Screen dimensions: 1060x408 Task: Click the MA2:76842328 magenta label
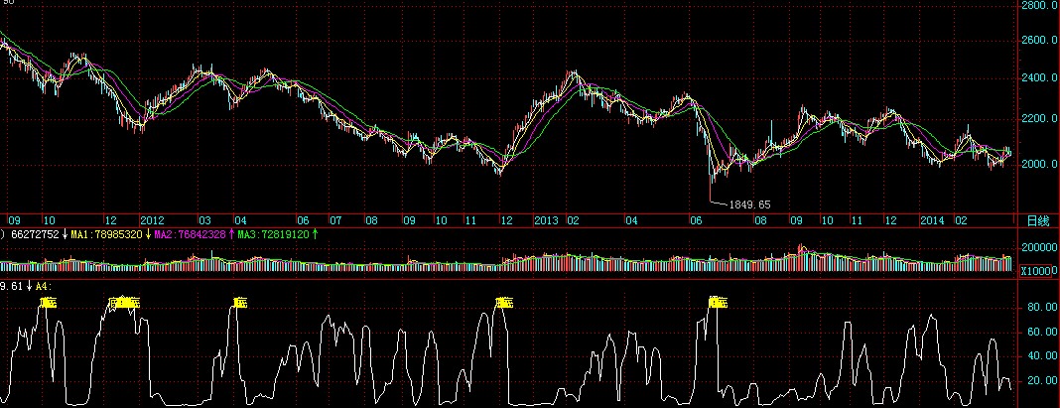point(191,235)
